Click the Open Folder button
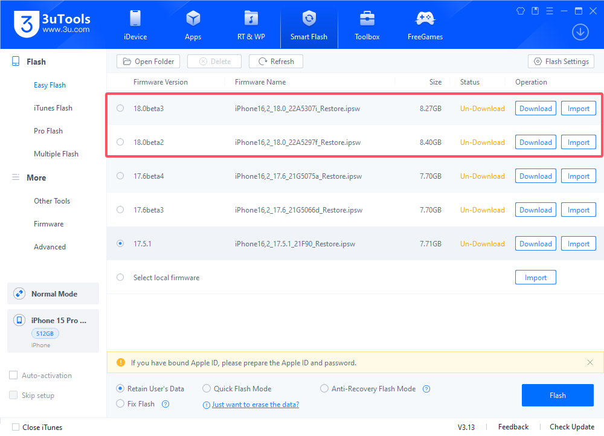The height and width of the screenshot is (436, 604). 149,61
